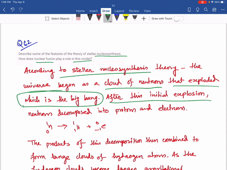The width and height of the screenshot is (227, 170).
Task: Open the Home tab
Action: tap(80, 11)
